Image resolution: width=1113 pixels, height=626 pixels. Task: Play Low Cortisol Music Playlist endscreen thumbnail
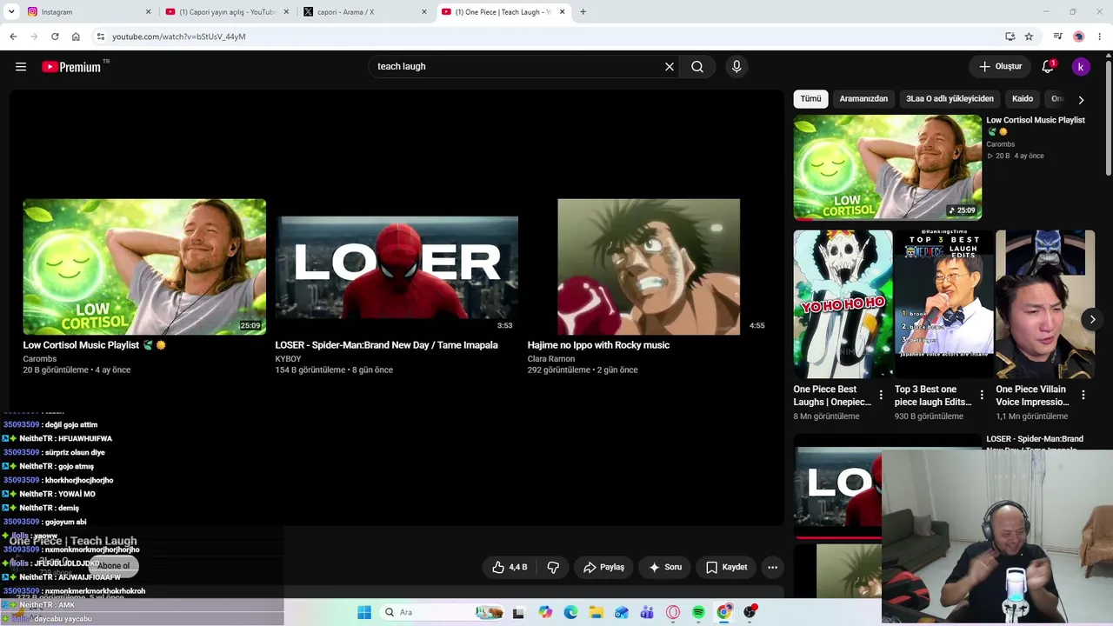(x=144, y=267)
